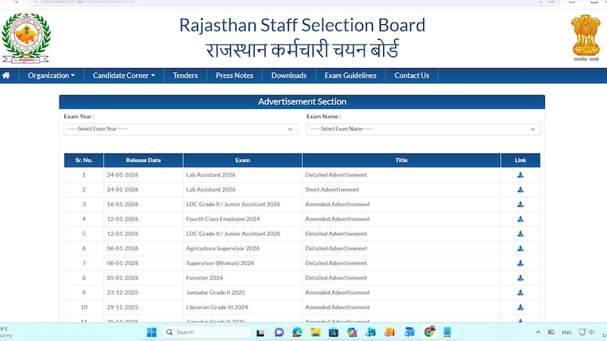This screenshot has width=607, height=341.
Task: Open Task View on the taskbar
Action: click(260, 332)
